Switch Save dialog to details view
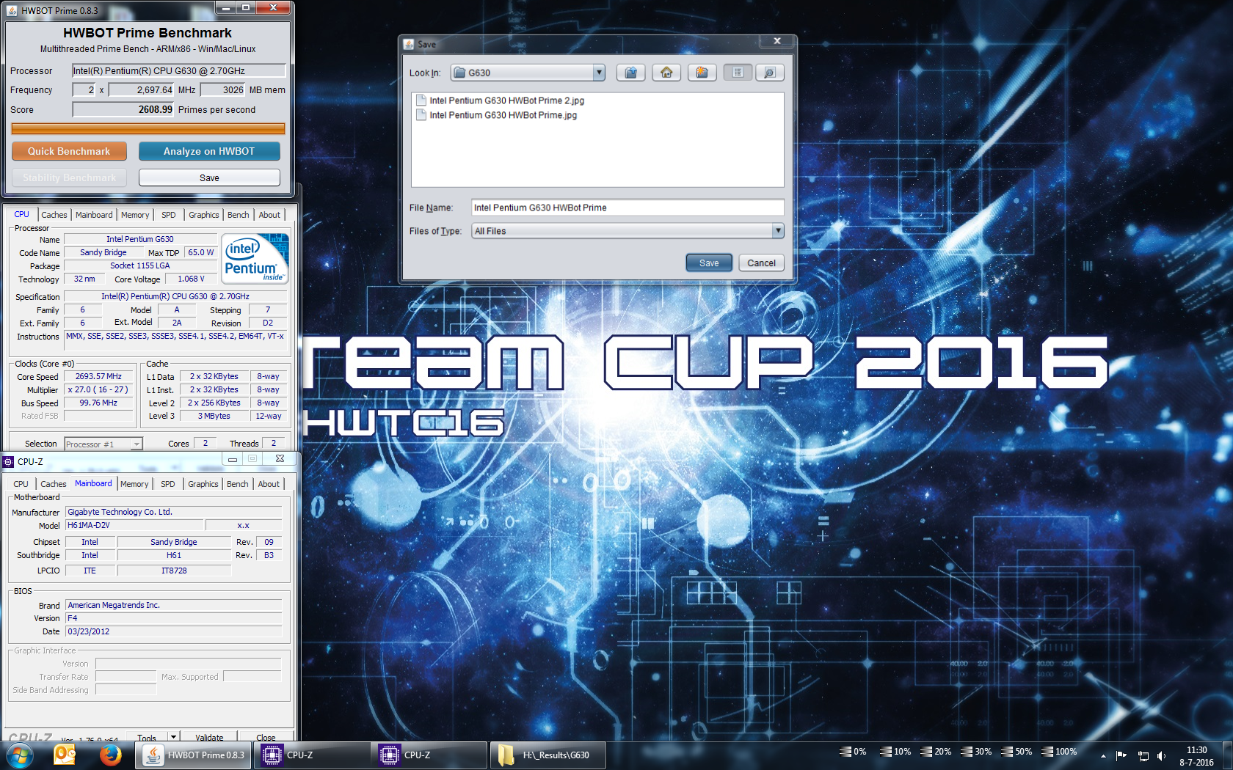The image size is (1233, 770). click(769, 73)
